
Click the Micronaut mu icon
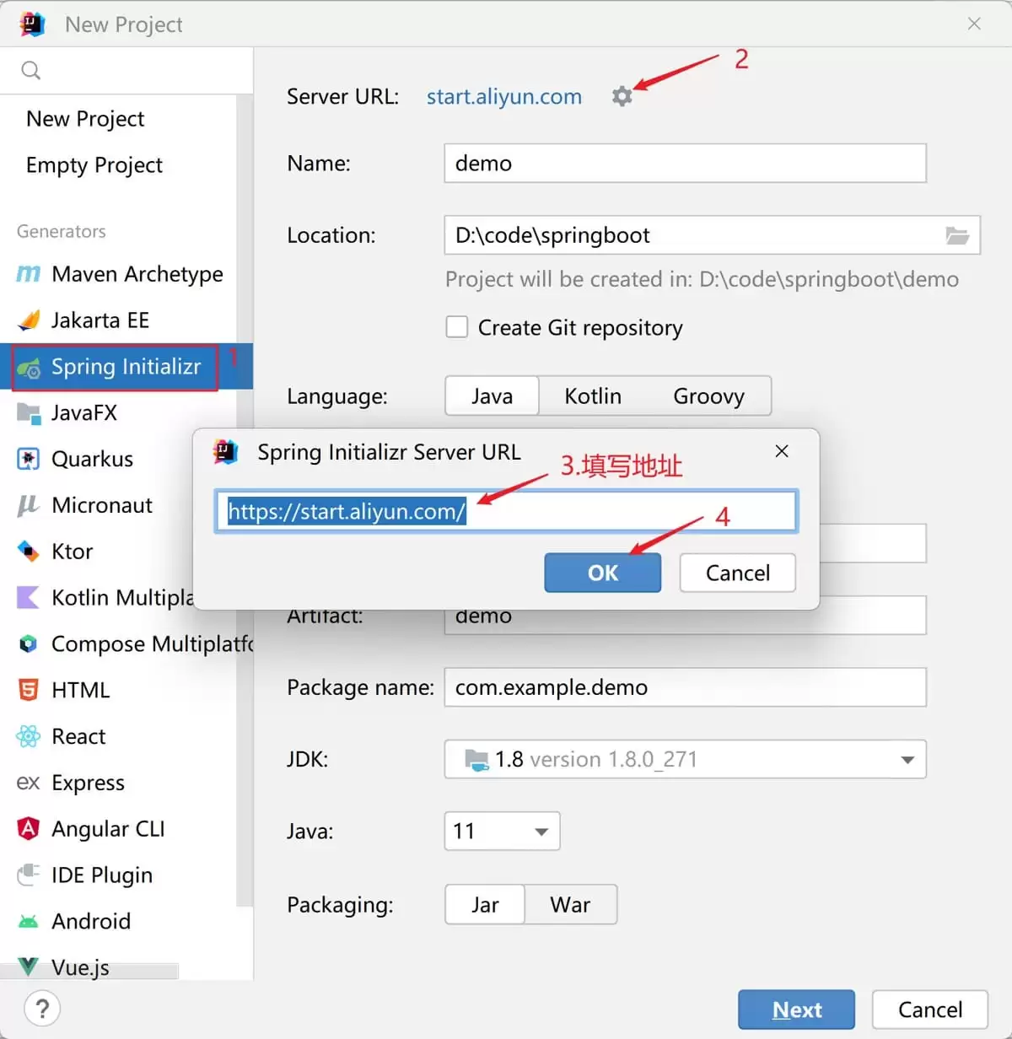pos(29,505)
